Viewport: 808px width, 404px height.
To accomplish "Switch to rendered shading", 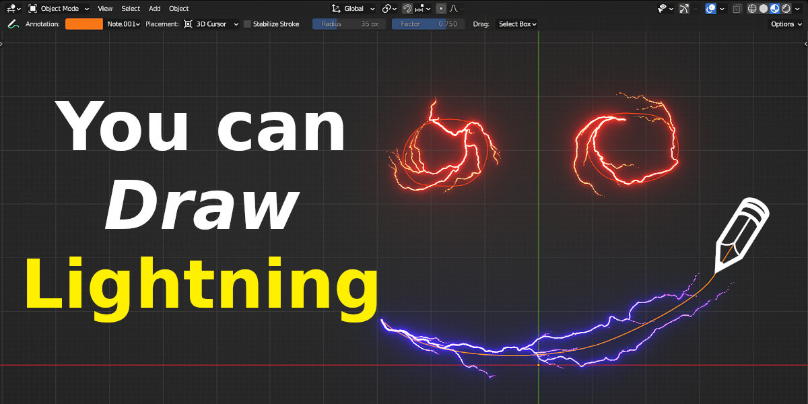I will [786, 9].
